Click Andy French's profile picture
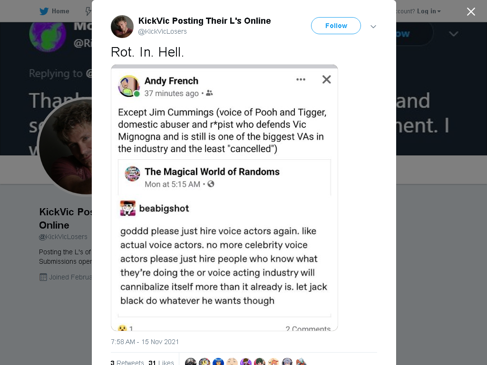Image resolution: width=487 pixels, height=365 pixels. (x=128, y=86)
